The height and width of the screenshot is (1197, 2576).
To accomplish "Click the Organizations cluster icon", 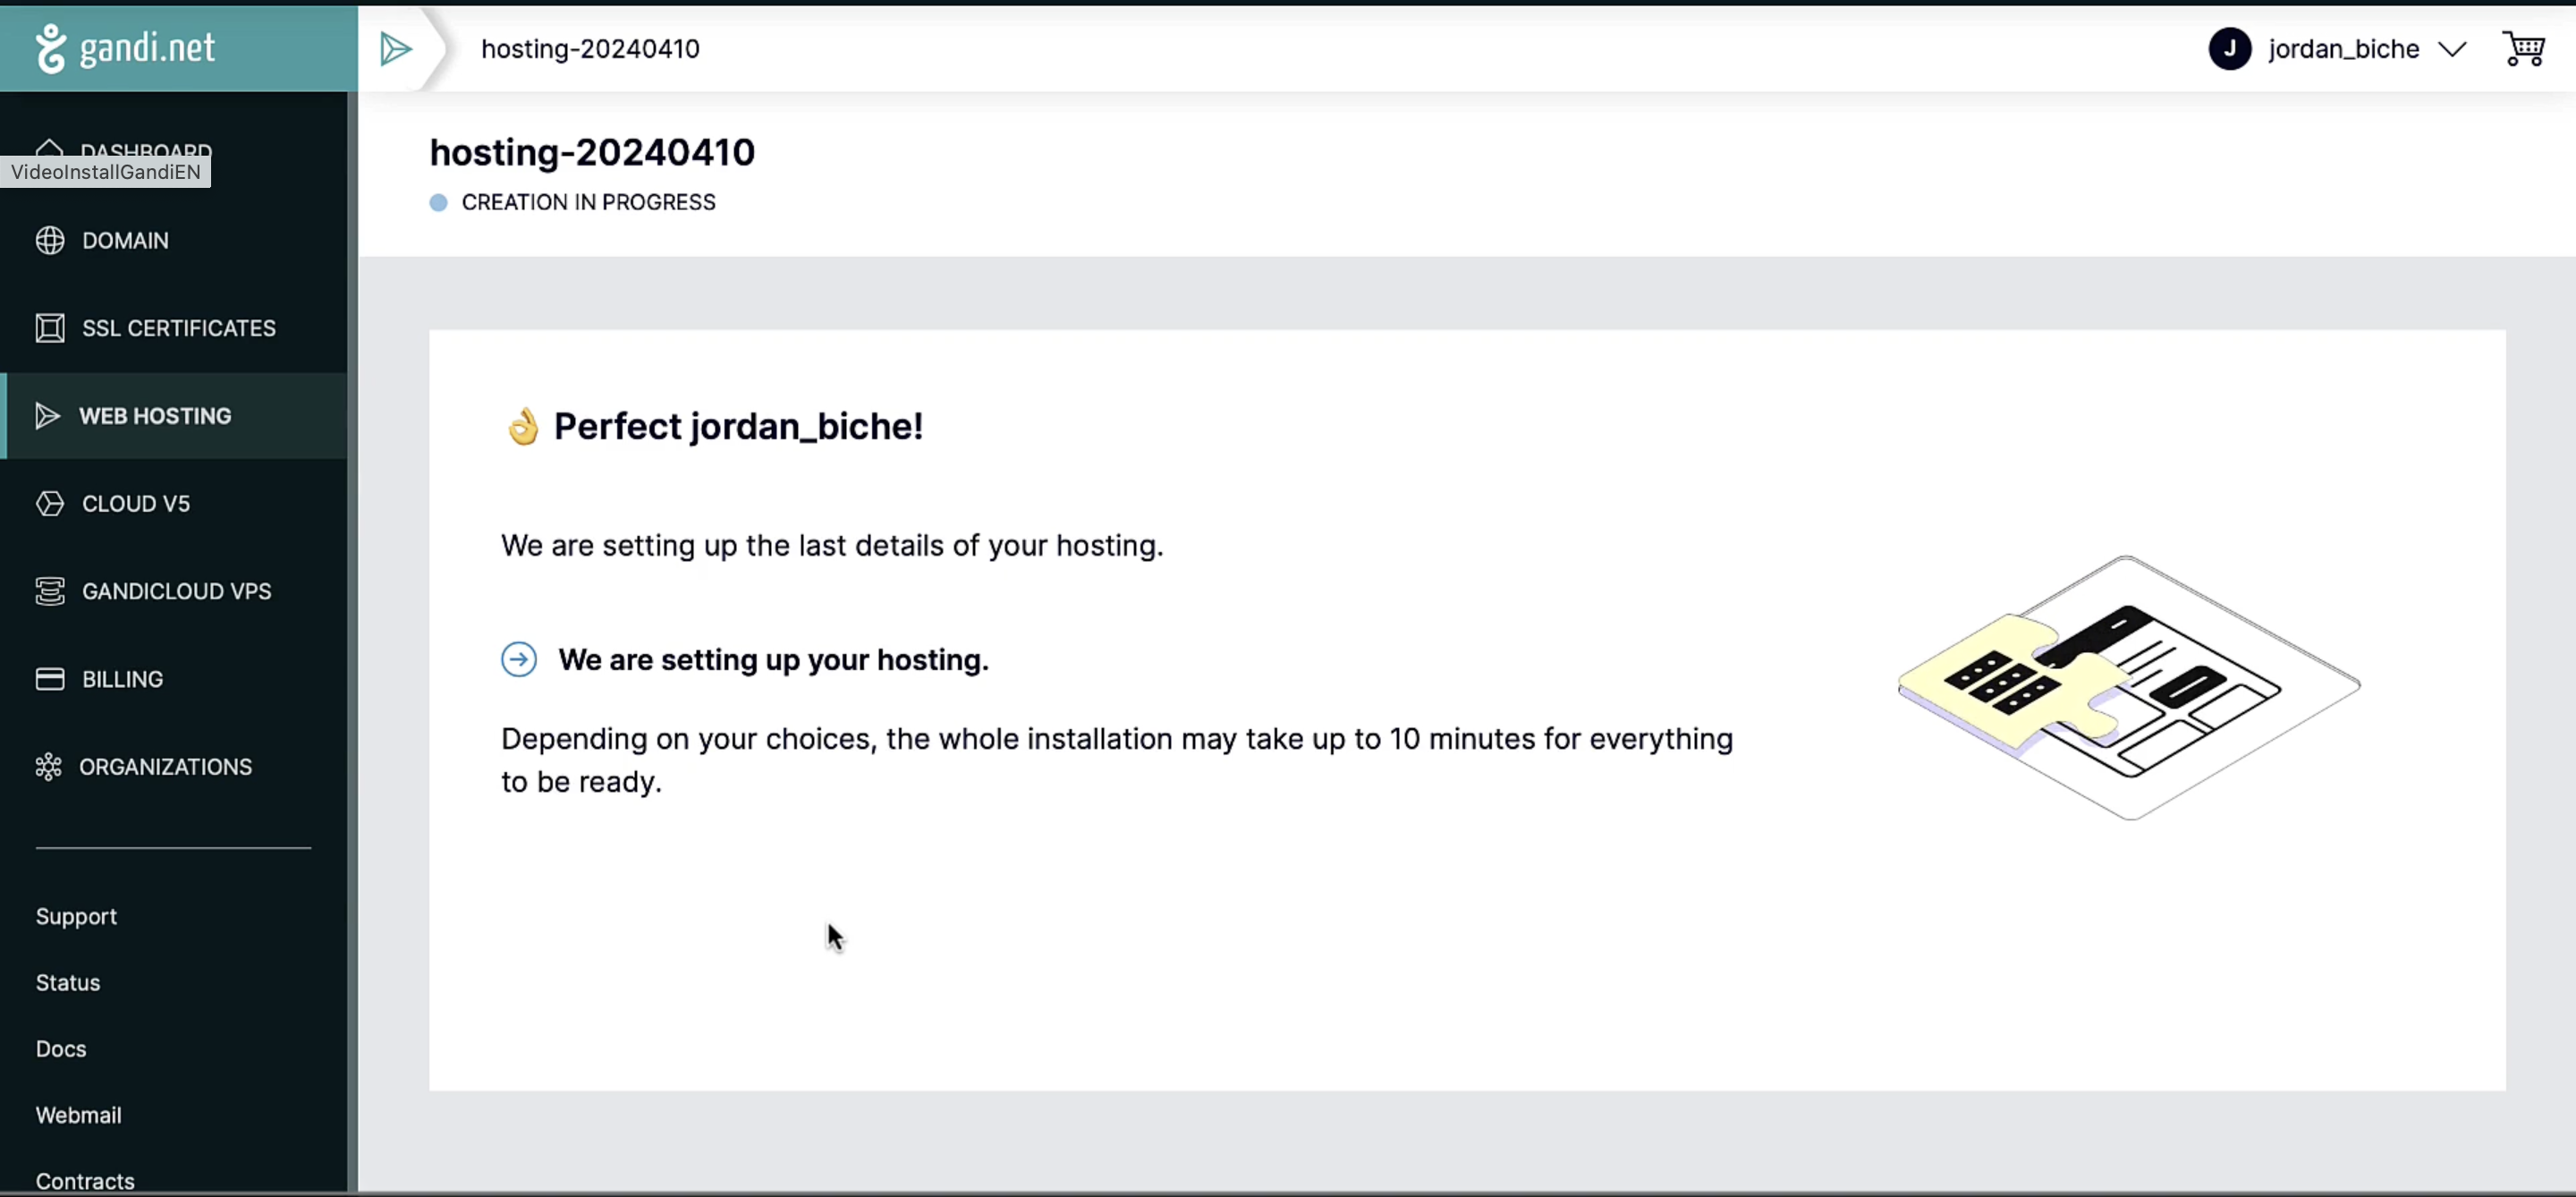I will coord(49,767).
